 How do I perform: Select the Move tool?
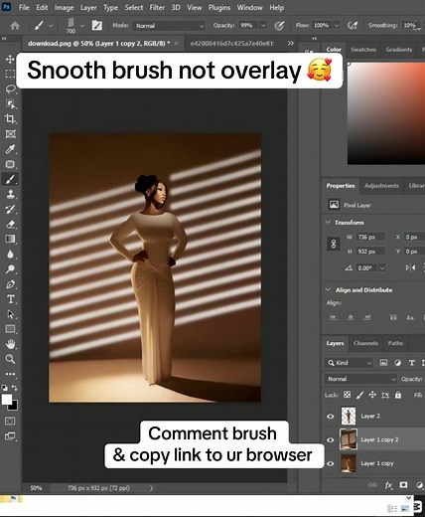[x=10, y=60]
